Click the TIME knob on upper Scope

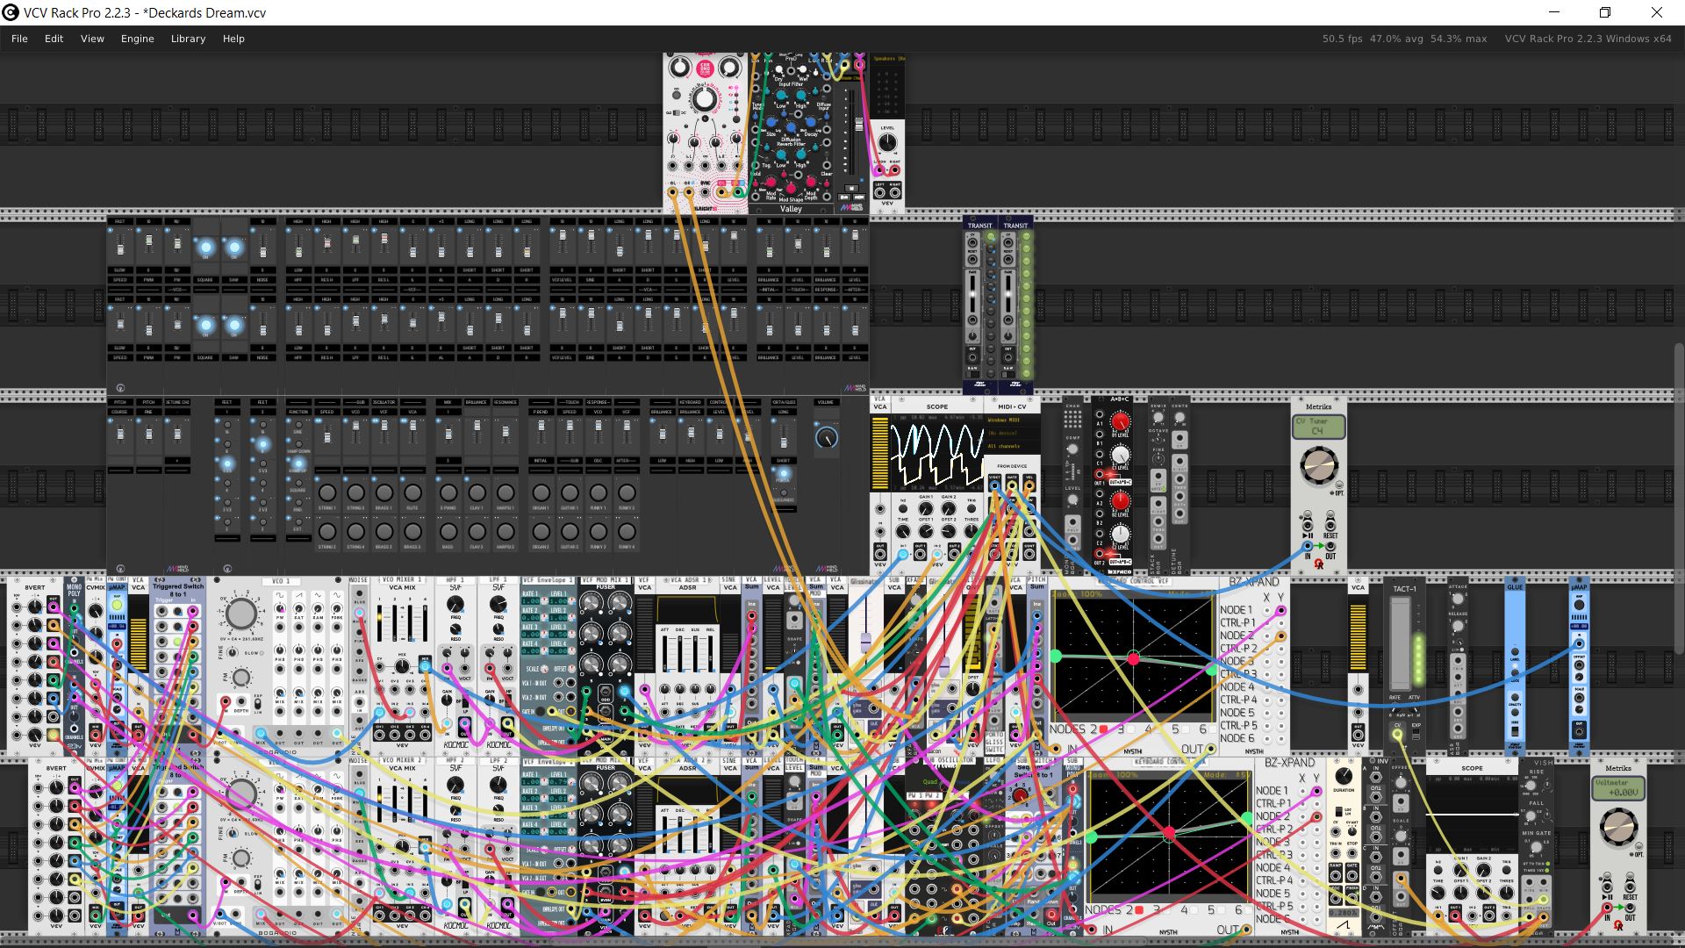click(903, 531)
